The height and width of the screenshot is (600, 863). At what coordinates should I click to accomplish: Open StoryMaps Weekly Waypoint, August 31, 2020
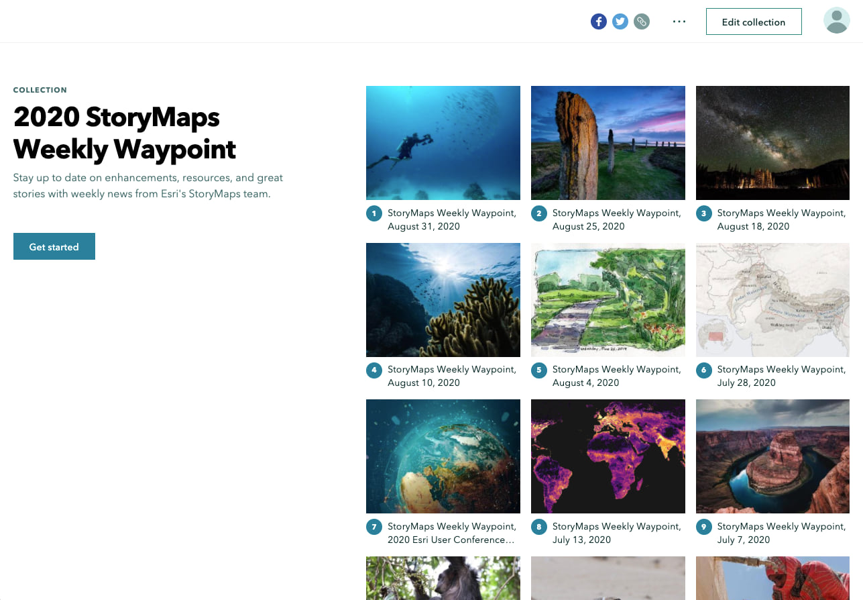[452, 219]
